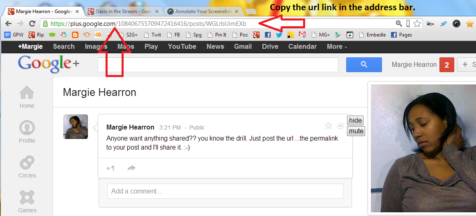Open the More menu in Google bar

337,47
